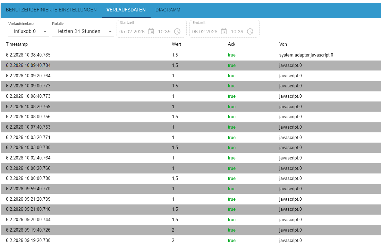The width and height of the screenshot is (381, 243).
Task: Switch to the Diagramm tab
Action: tap(168, 10)
